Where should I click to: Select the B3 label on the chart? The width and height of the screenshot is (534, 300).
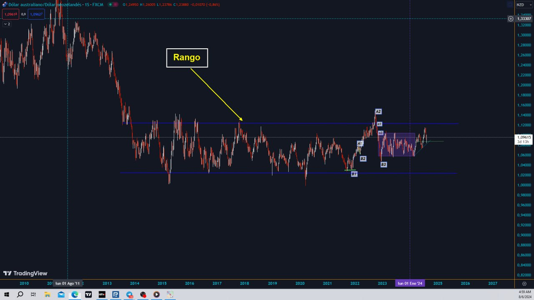click(383, 165)
